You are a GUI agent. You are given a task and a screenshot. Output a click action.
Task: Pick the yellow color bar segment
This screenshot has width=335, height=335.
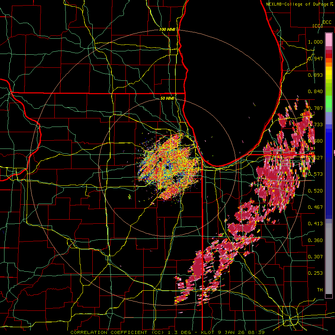click(329, 73)
